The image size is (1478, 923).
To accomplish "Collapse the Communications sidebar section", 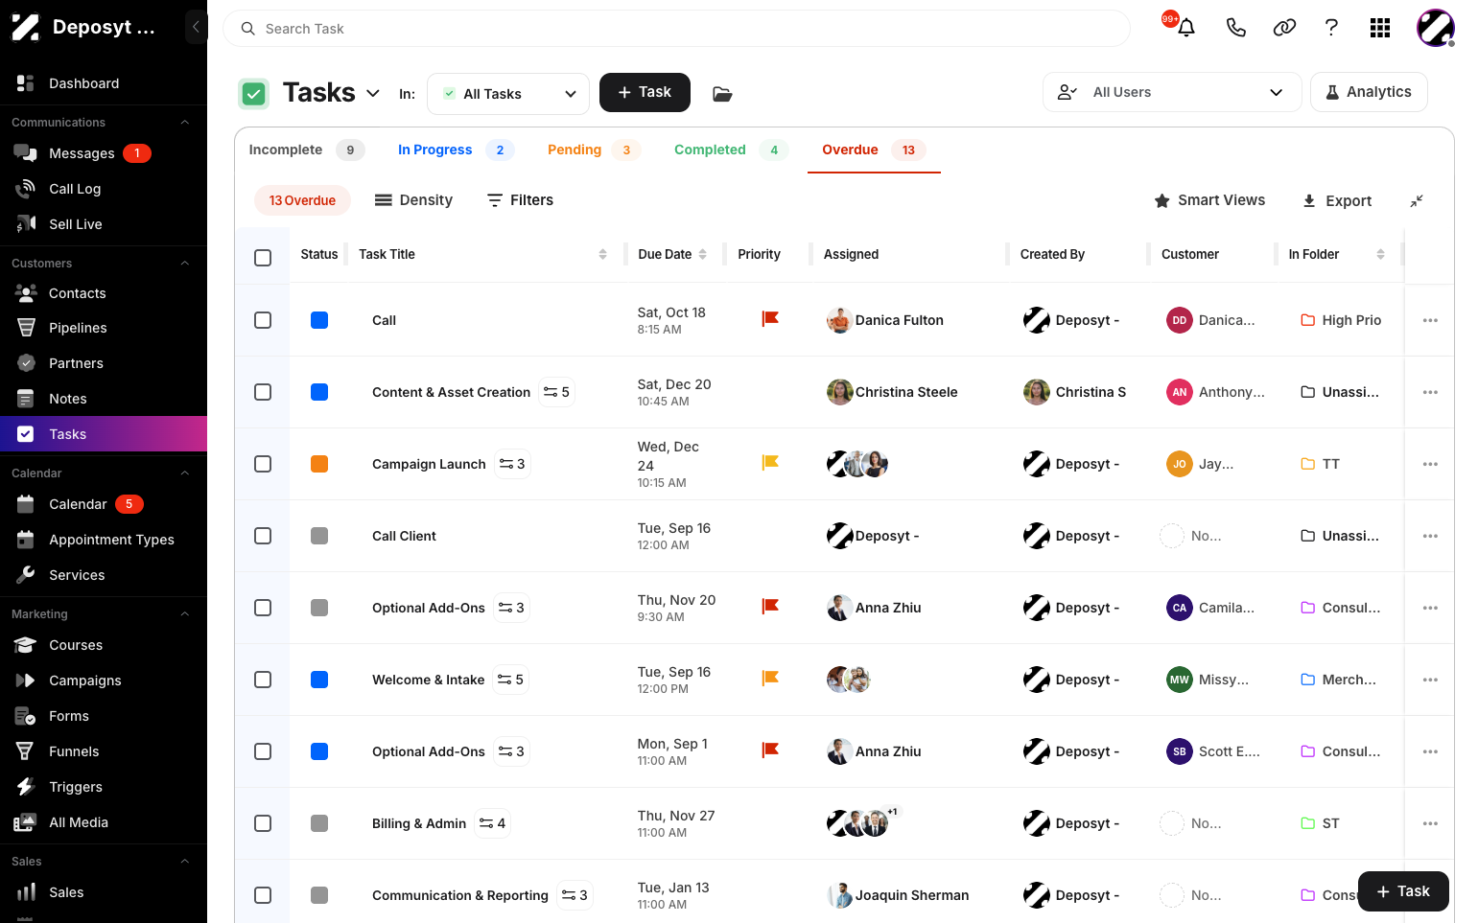I will click(185, 123).
